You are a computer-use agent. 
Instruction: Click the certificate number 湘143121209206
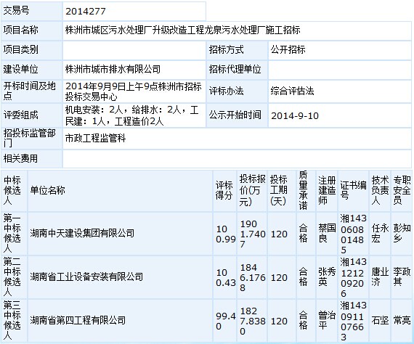point(354,277)
